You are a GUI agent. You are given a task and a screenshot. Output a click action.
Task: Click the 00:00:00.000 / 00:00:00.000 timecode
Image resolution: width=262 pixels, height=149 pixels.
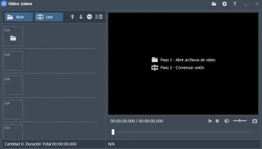[137, 121]
